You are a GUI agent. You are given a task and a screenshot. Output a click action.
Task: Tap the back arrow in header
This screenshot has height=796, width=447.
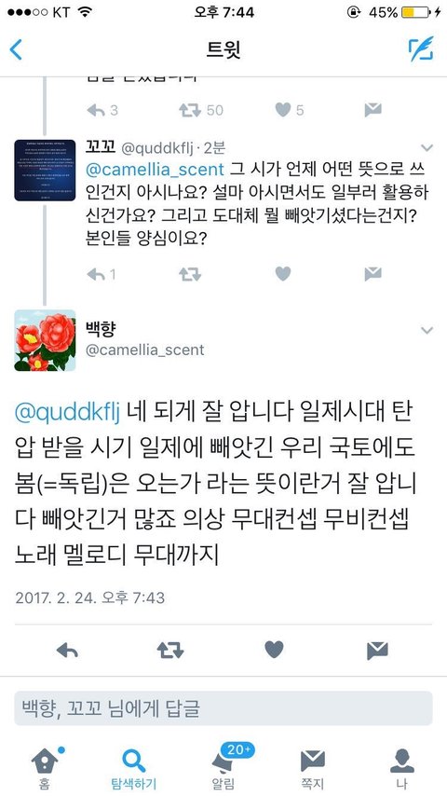(x=16, y=49)
